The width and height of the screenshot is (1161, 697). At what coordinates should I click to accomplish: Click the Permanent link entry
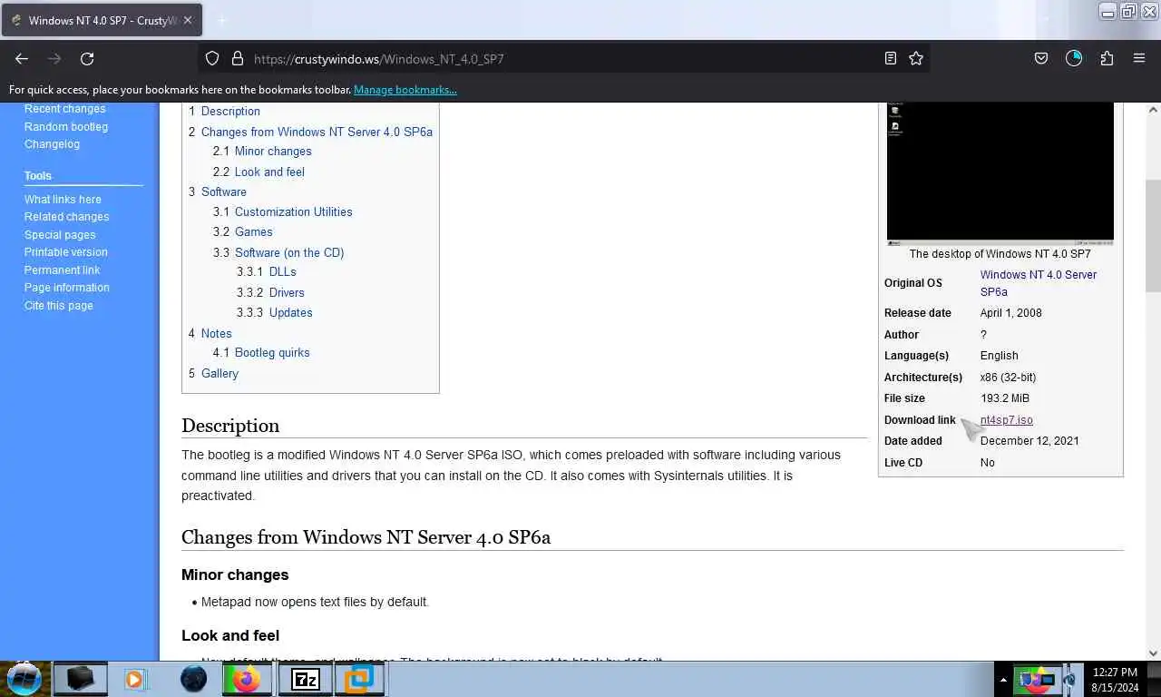tap(63, 270)
